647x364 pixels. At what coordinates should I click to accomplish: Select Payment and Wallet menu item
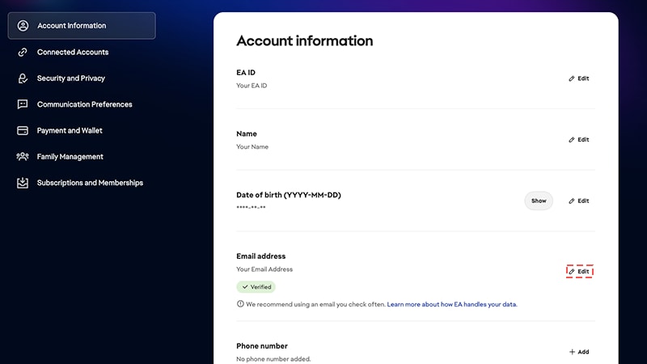click(70, 130)
